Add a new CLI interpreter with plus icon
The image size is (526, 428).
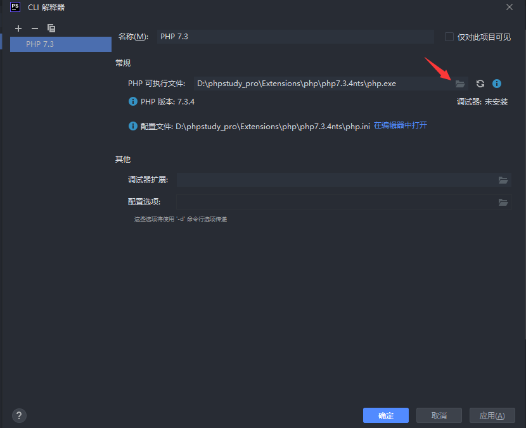(x=18, y=28)
